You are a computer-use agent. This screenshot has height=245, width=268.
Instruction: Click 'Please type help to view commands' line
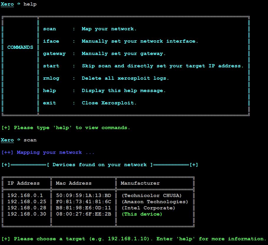(x=66, y=128)
